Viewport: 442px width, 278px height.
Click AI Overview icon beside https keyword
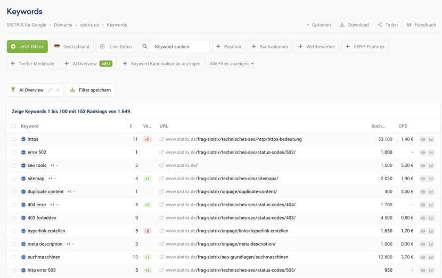(x=23, y=139)
